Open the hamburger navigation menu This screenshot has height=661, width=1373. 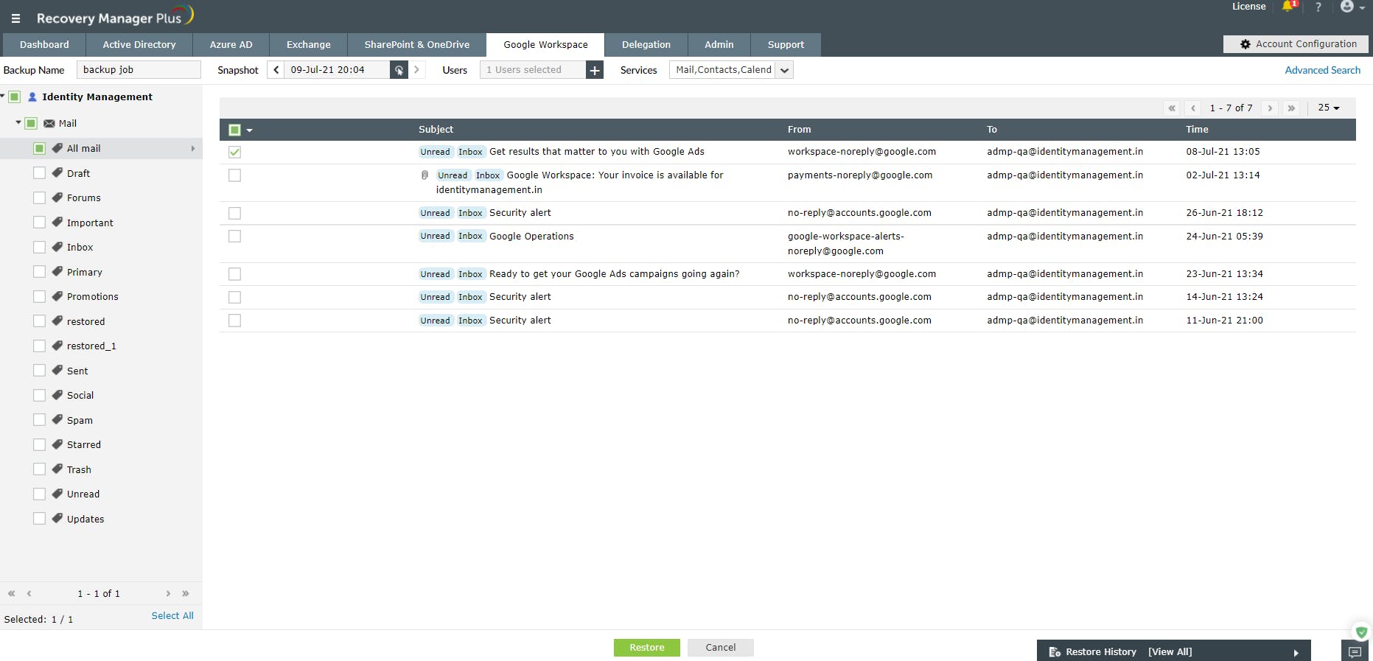(15, 18)
